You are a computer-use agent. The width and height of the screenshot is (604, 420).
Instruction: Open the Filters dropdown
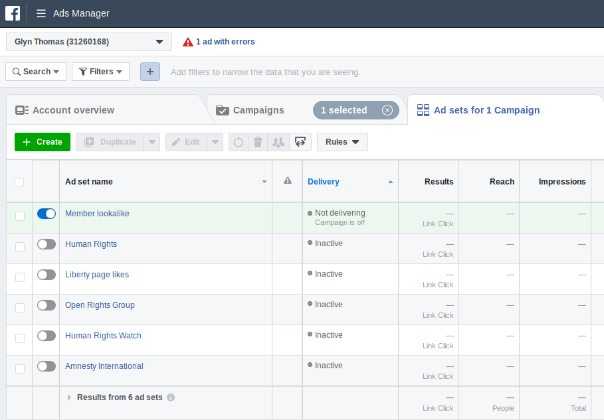(100, 72)
